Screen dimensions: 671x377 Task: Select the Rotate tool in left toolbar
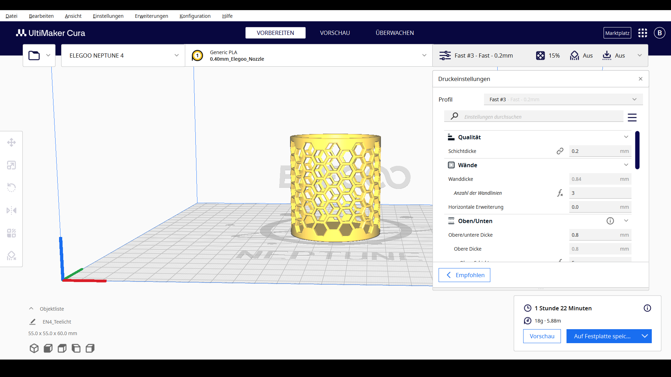12,187
